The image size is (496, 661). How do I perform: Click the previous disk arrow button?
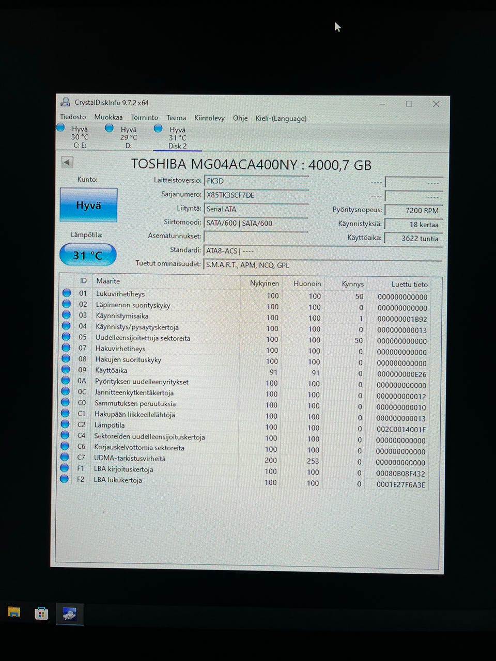click(x=67, y=162)
